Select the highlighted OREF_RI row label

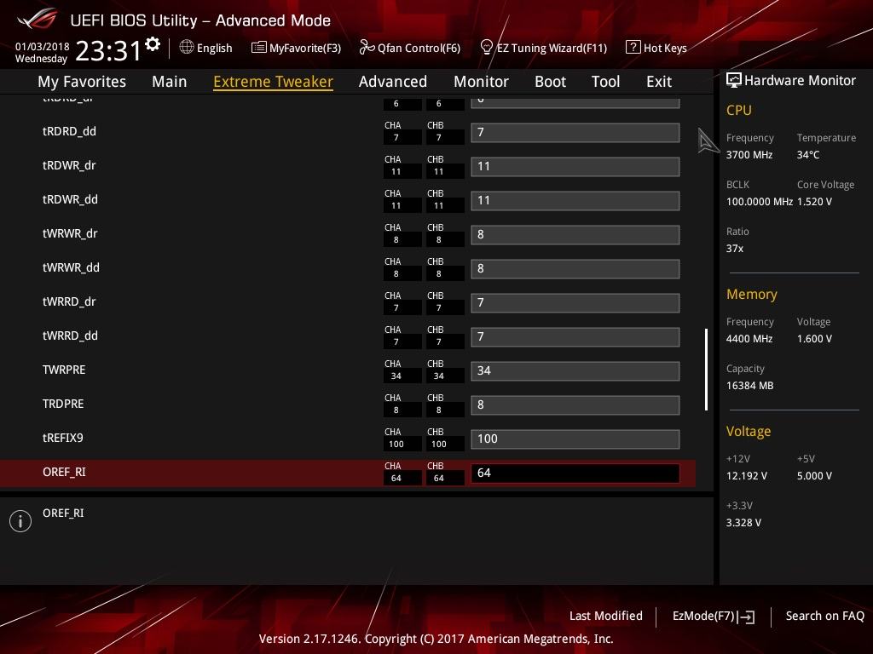pos(64,472)
